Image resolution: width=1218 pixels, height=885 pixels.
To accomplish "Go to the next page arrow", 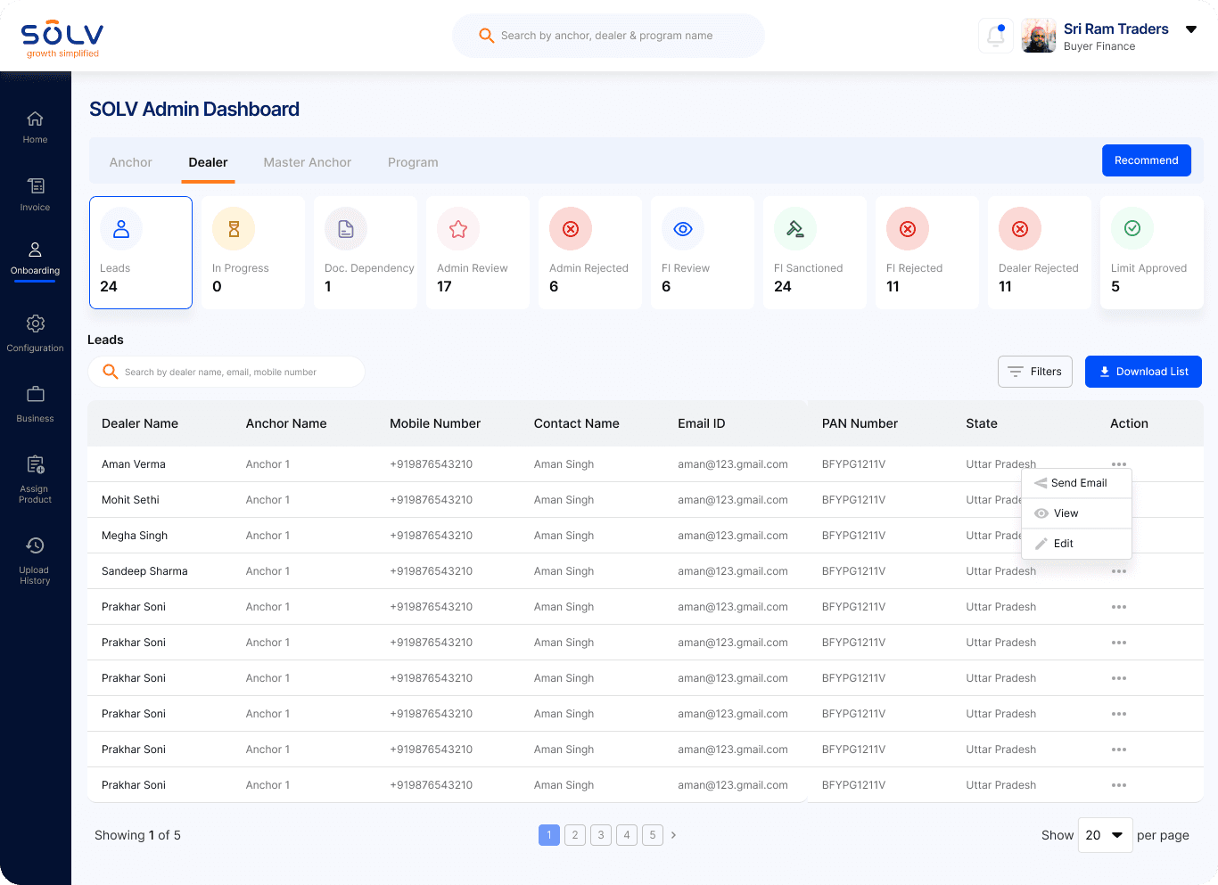I will 673,835.
